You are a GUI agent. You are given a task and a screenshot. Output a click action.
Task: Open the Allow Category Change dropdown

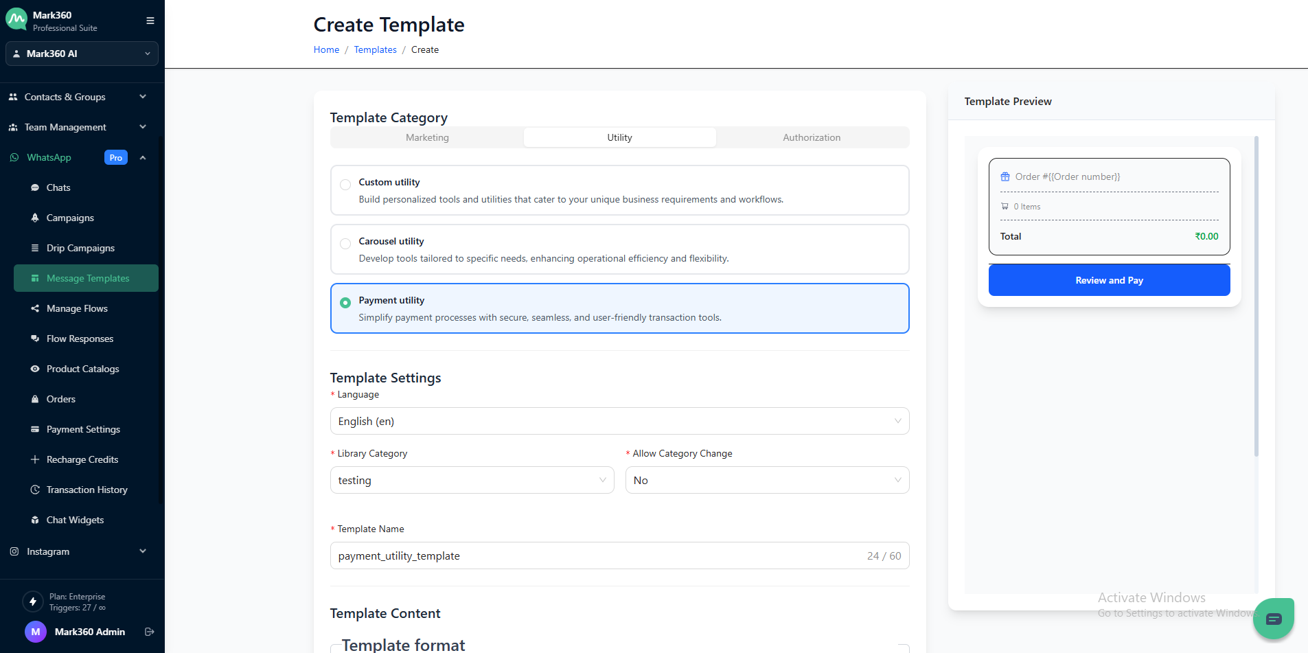pyautogui.click(x=767, y=480)
